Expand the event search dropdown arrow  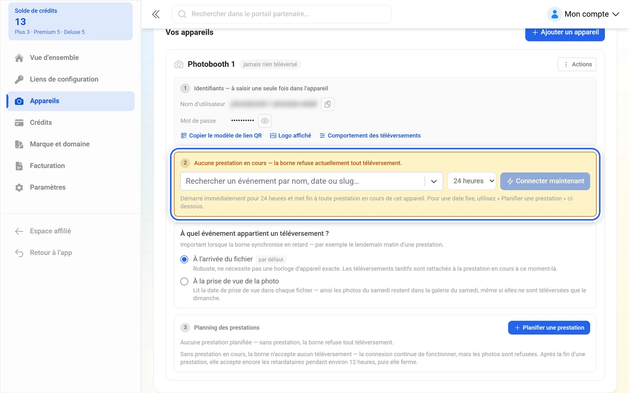pyautogui.click(x=434, y=181)
